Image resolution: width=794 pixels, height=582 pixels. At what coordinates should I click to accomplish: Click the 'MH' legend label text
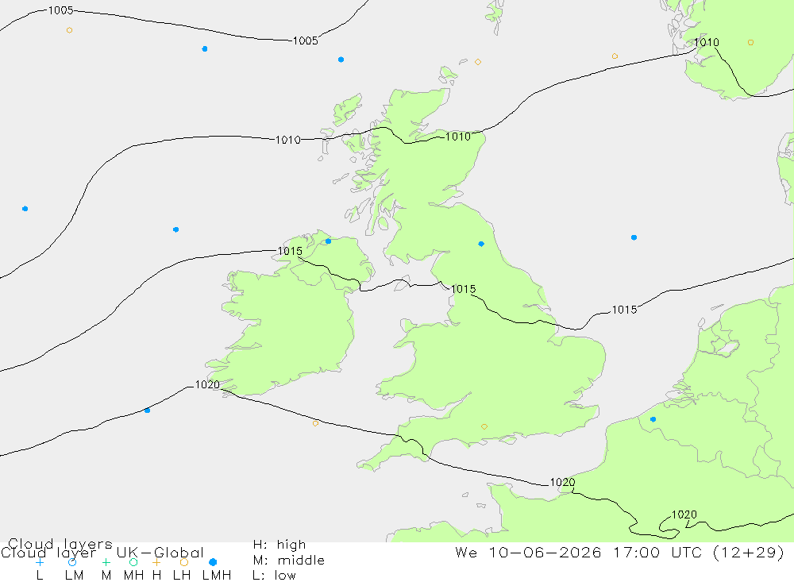click(133, 576)
